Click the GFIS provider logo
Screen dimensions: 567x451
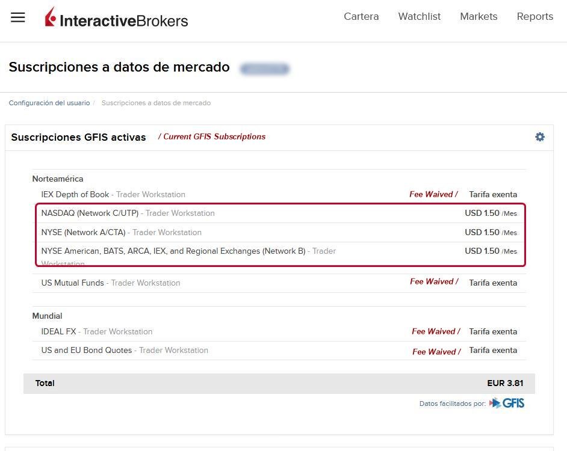507,403
